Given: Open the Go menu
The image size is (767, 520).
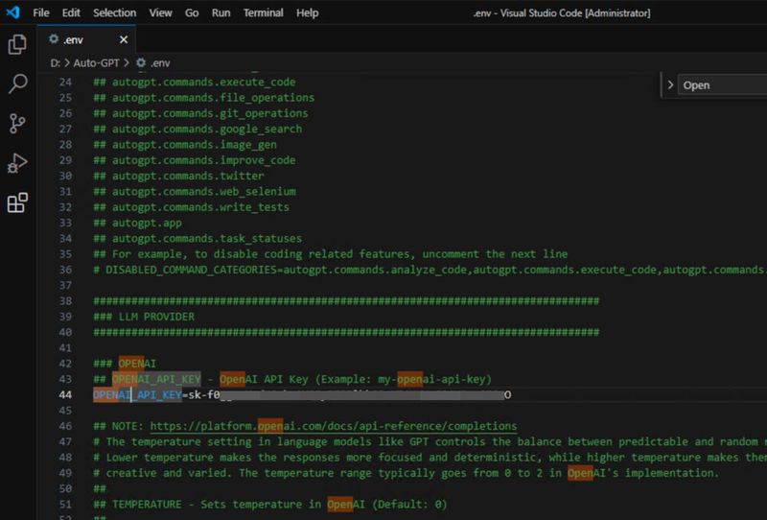Looking at the screenshot, I should coord(192,12).
